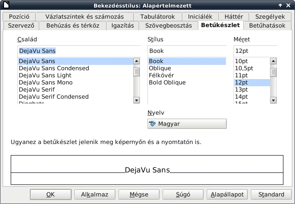295x204 pixels.
Task: Click the document icon in title bar
Action: [6, 5]
